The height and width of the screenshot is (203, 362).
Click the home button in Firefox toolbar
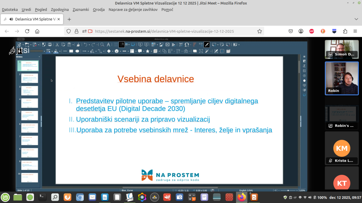(37, 31)
